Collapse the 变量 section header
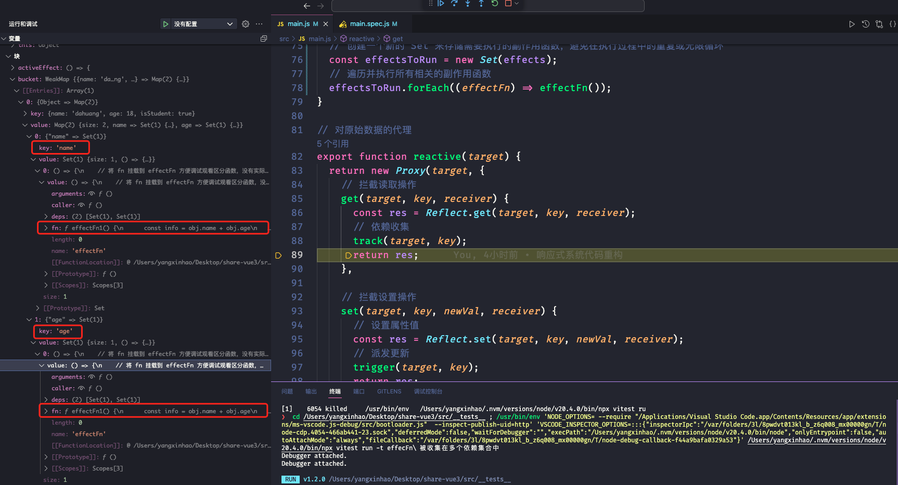This screenshot has height=485, width=898. point(14,39)
